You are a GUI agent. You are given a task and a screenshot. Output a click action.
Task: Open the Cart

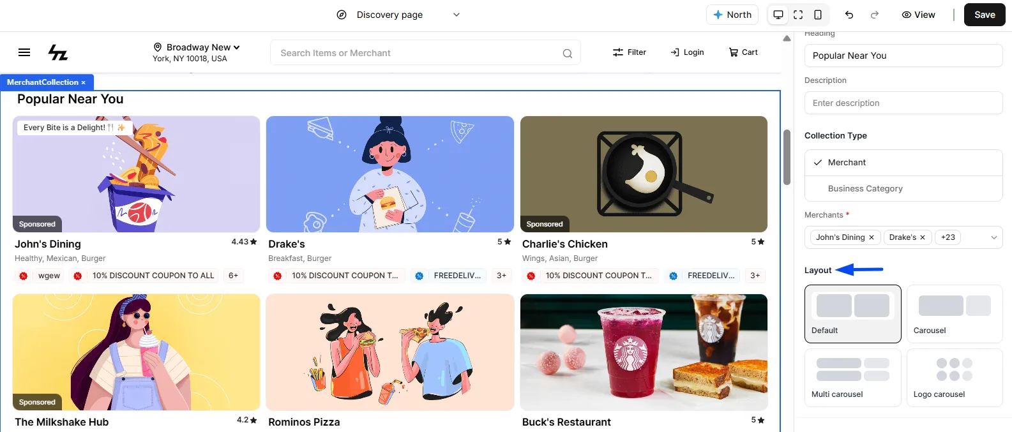(x=743, y=52)
